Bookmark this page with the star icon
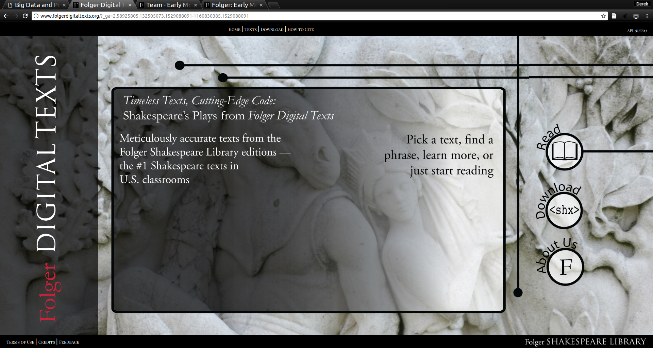This screenshot has width=653, height=348. coord(603,16)
